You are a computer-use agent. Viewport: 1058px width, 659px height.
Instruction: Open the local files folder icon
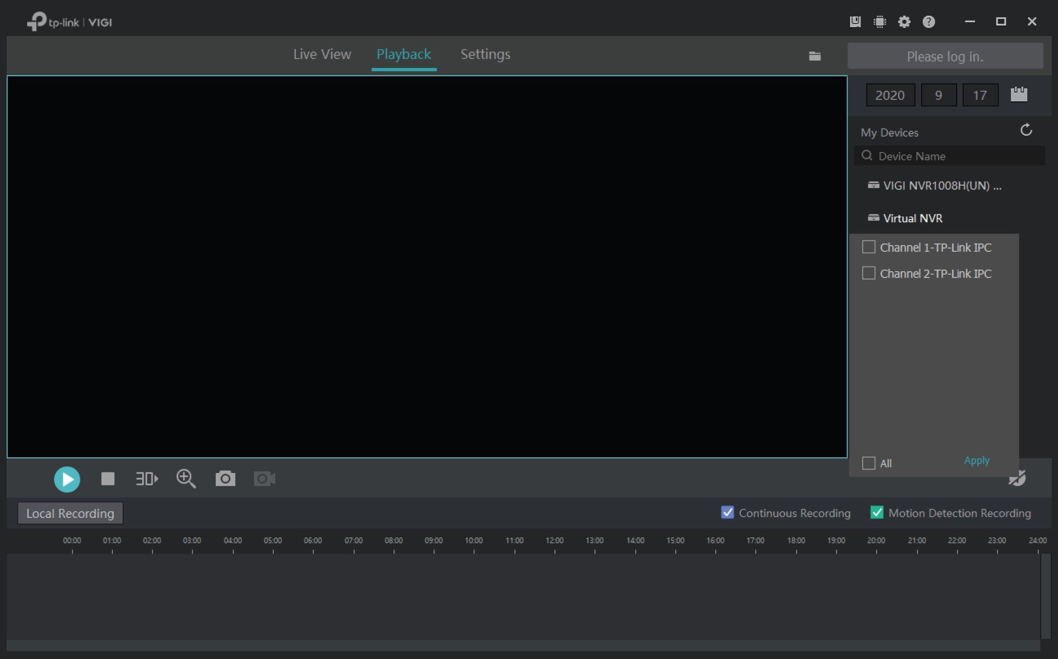click(x=815, y=56)
